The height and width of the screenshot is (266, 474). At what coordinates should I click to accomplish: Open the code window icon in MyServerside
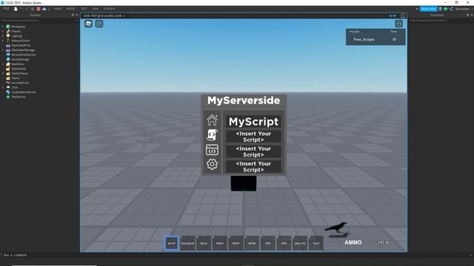tap(212, 149)
